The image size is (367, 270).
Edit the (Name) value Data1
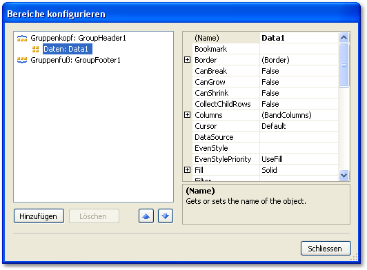(299, 38)
